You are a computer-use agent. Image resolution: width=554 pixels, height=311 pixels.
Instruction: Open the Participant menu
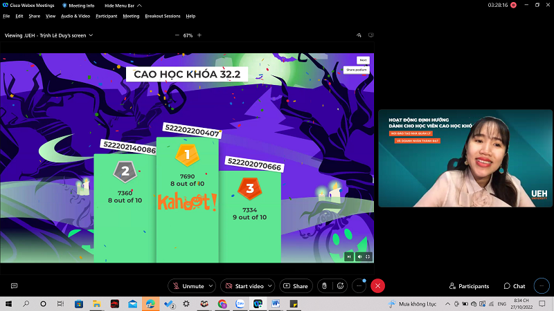pos(107,16)
